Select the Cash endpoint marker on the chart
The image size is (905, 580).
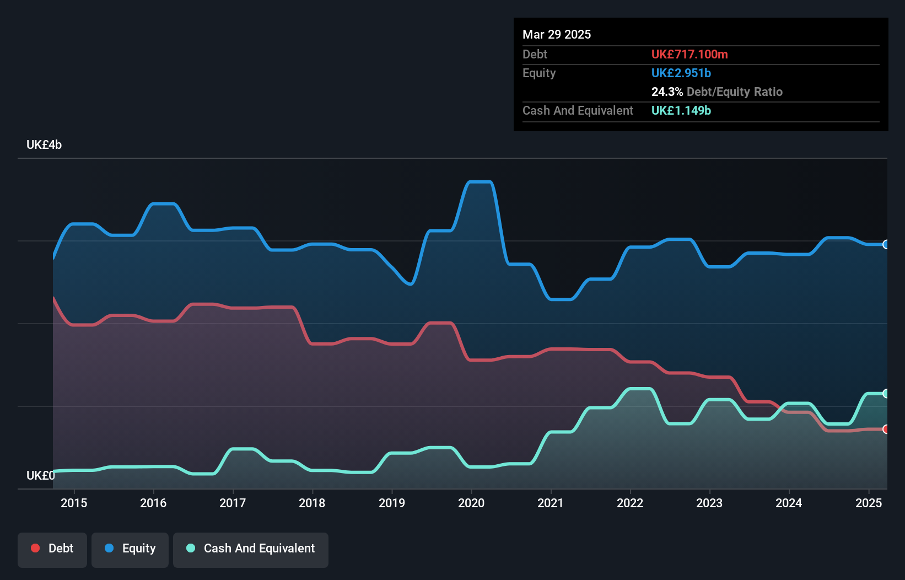click(886, 393)
